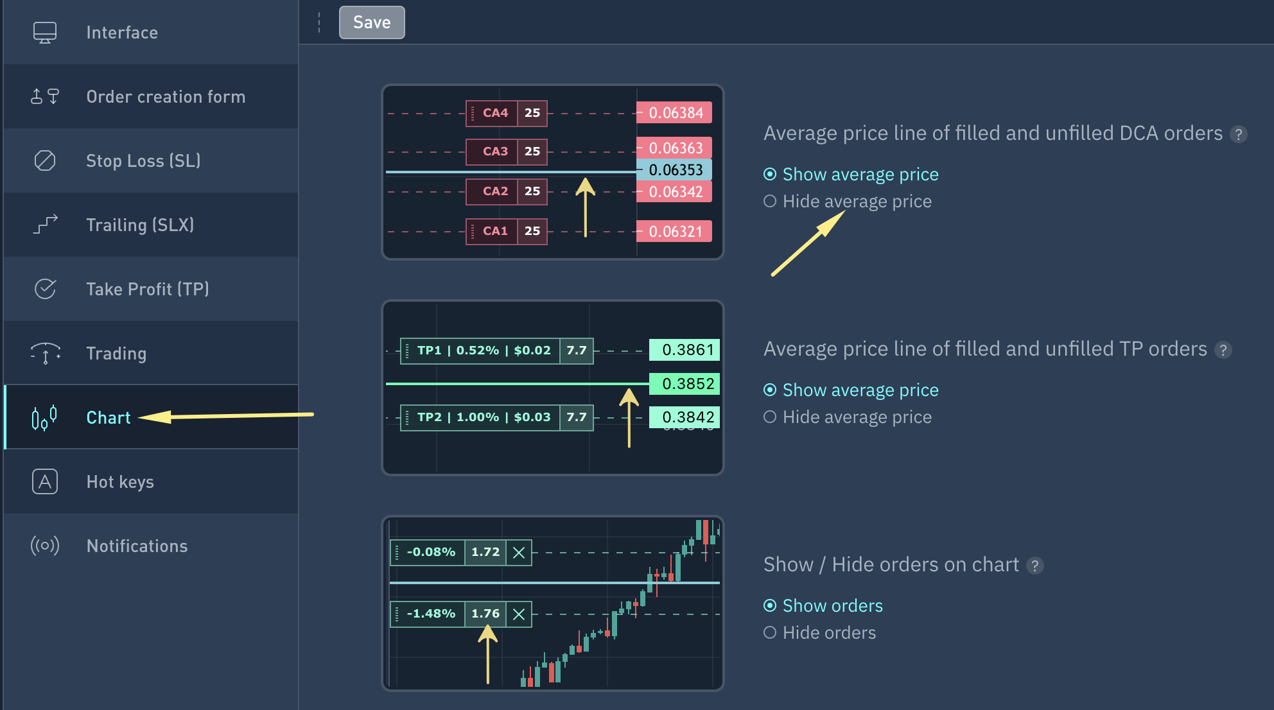This screenshot has height=710, width=1274.
Task: Go to Take Profit (TP) settings
Action: [148, 289]
